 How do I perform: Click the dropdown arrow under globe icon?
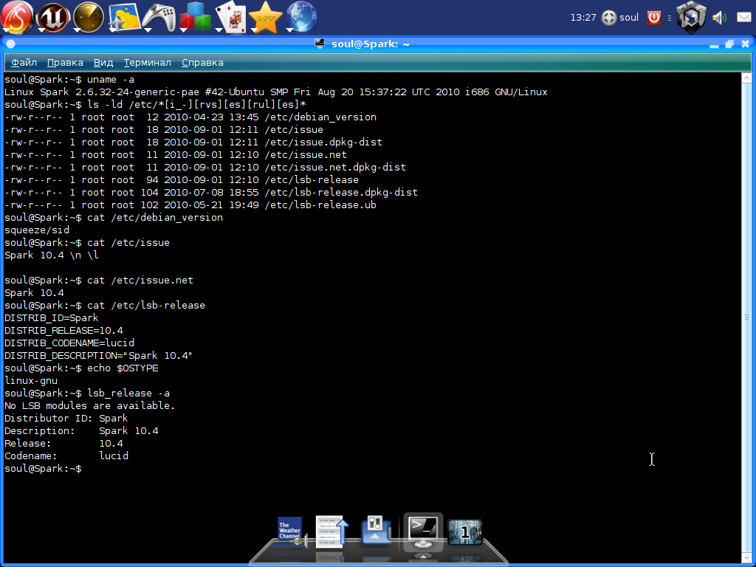pos(289,30)
